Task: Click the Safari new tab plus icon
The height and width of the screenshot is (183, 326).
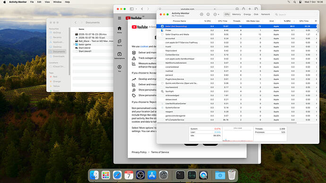Action: click(250, 9)
